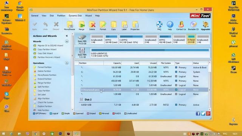Select the G:ESD-USB(FAT32) partition bar

tap(150, 53)
